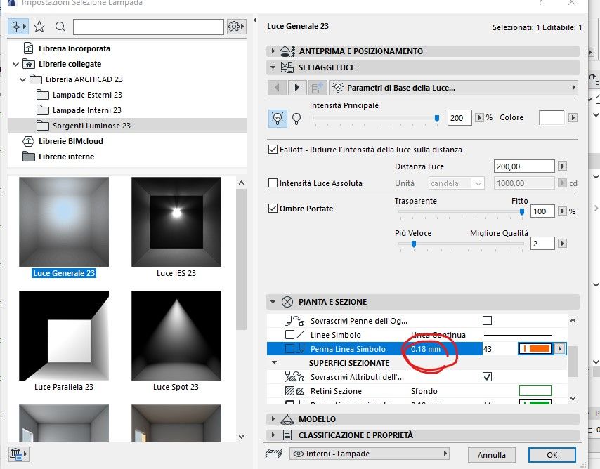Viewport: 600px width, 469px height.
Task: Click the Modello lamp icon
Action: tap(287, 419)
